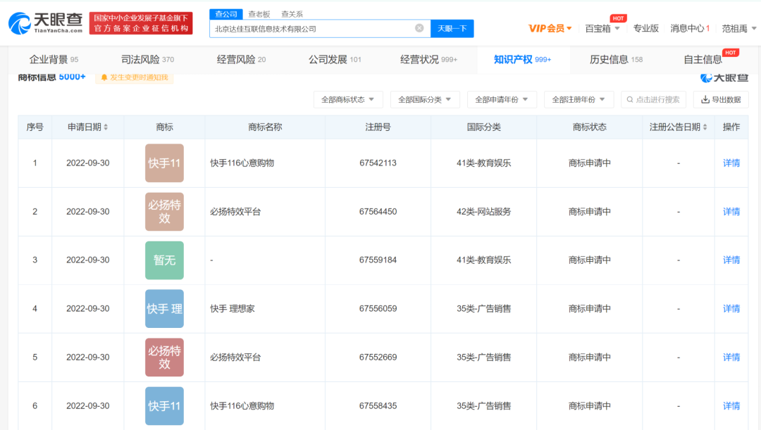Click the download icon on 导出数据 button
This screenshot has height=430, width=761.
705,99
